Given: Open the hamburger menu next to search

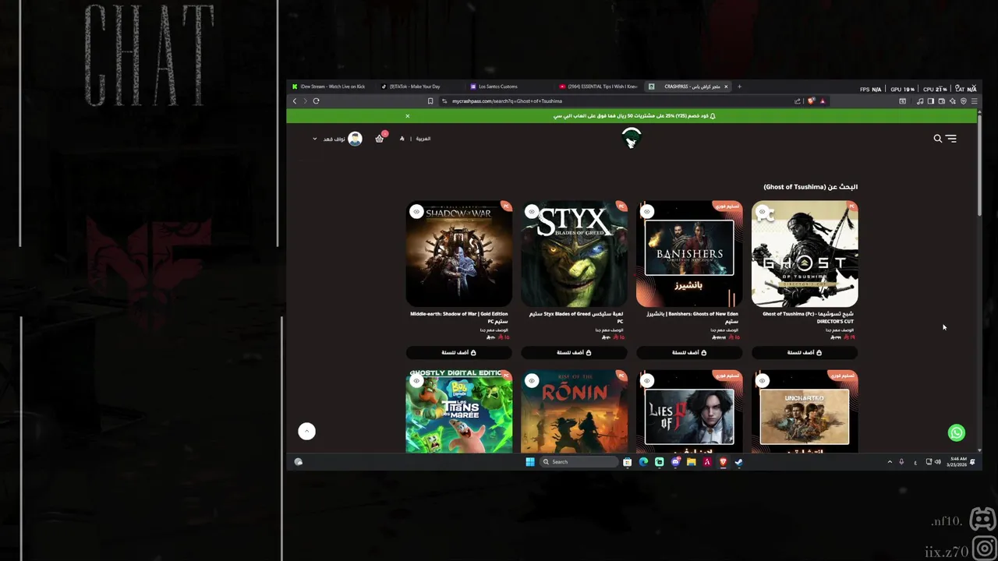Looking at the screenshot, I should [x=951, y=139].
